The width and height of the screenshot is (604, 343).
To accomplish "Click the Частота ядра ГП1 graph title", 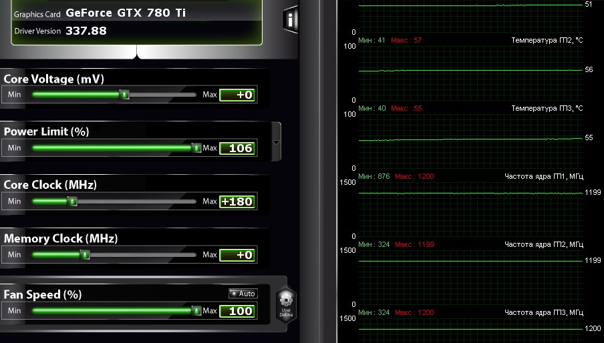I will (544, 176).
